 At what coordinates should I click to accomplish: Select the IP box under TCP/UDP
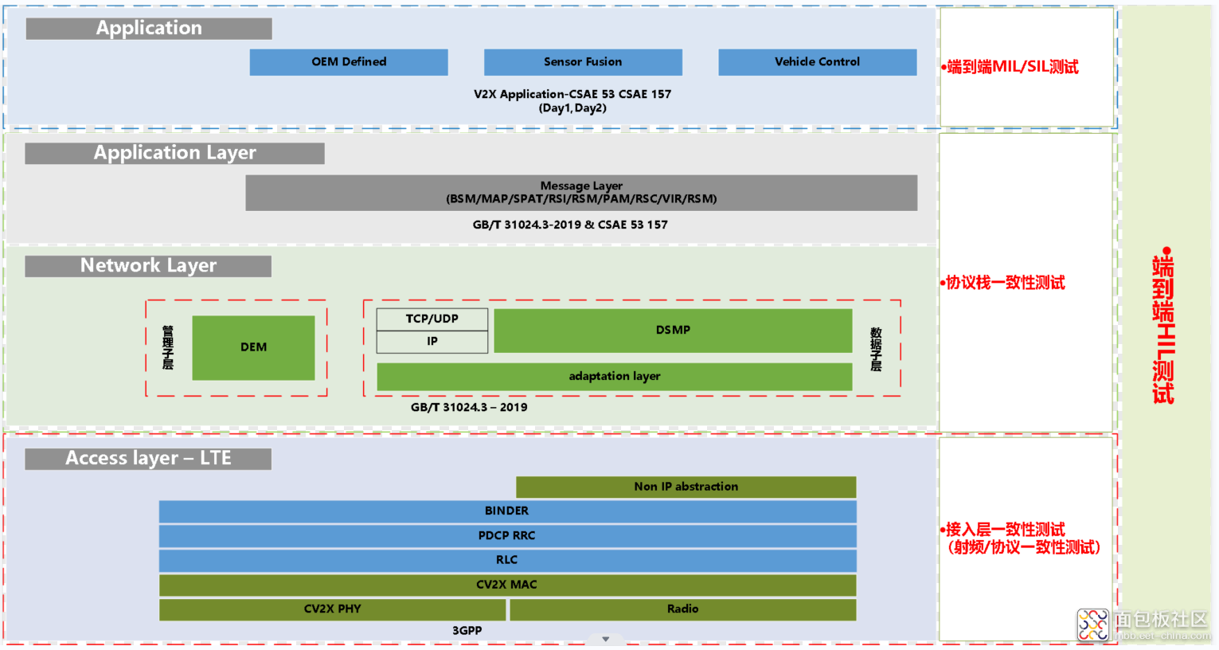[432, 342]
